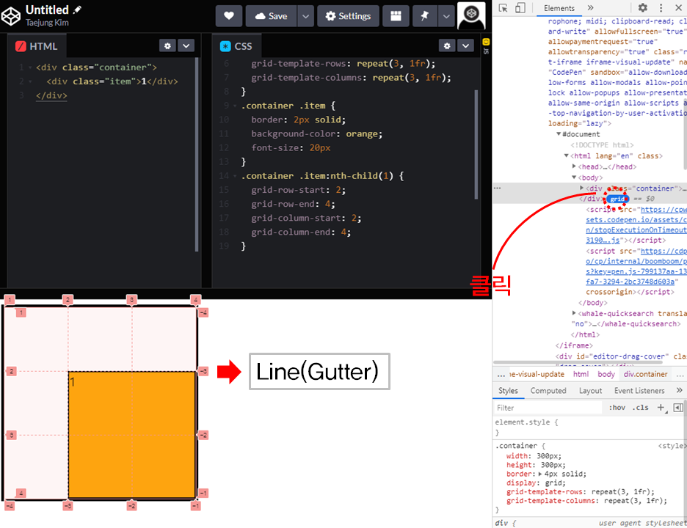This screenshot has height=528, width=687.
Task: Click the CodePen logo icon
Action: pos(11,16)
